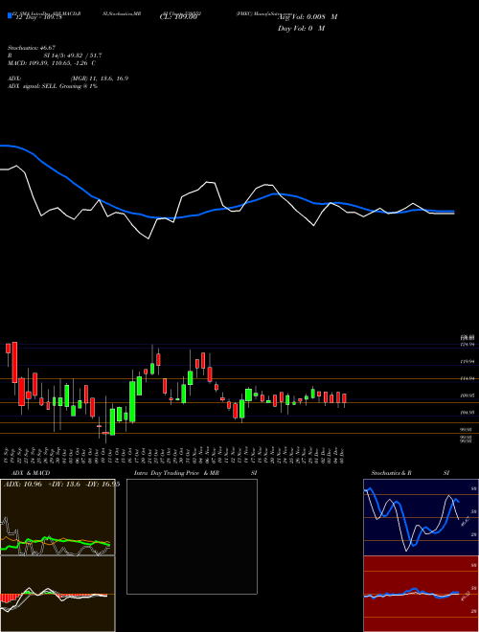Click 'ADX signal: SELL Growing @ 1%' text
479x632 pixels.
point(53,86)
